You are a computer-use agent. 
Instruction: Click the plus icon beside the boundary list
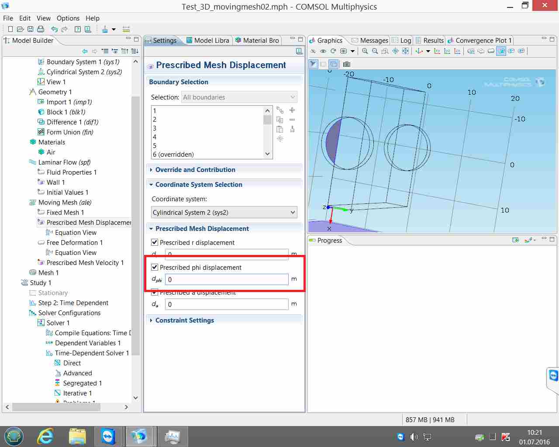point(292,110)
